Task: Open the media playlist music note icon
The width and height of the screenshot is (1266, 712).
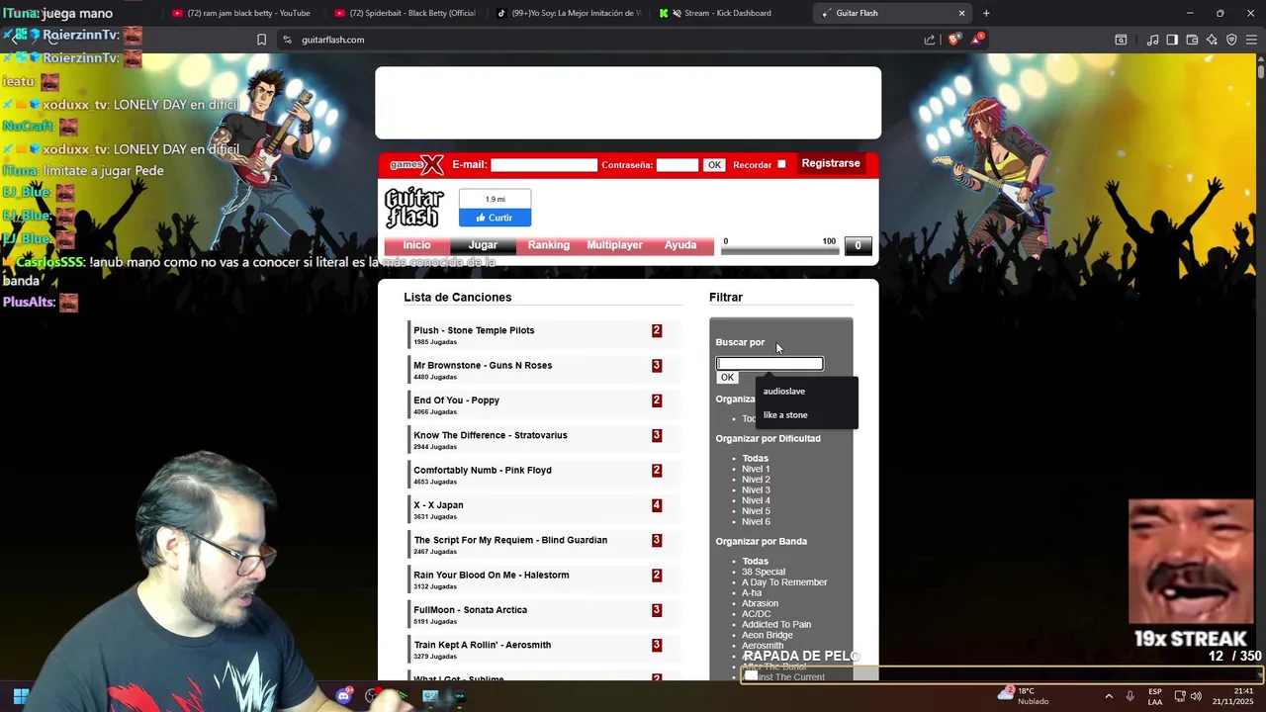Action: tap(1152, 40)
